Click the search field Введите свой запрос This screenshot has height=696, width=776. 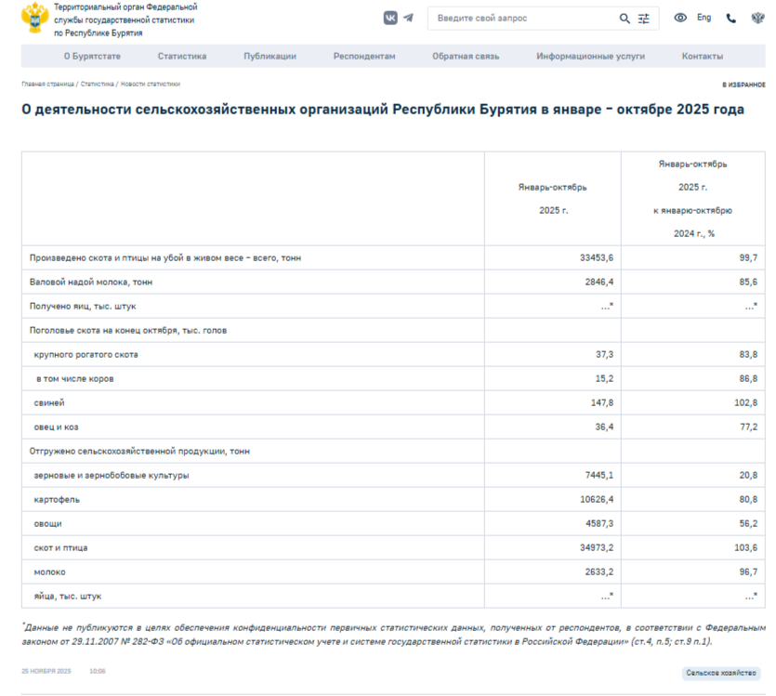tap(520, 19)
